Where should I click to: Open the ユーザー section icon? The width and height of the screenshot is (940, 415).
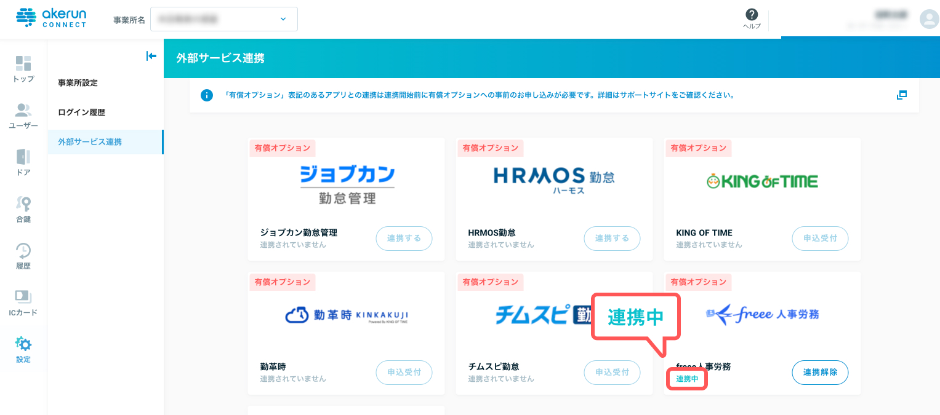(x=23, y=111)
